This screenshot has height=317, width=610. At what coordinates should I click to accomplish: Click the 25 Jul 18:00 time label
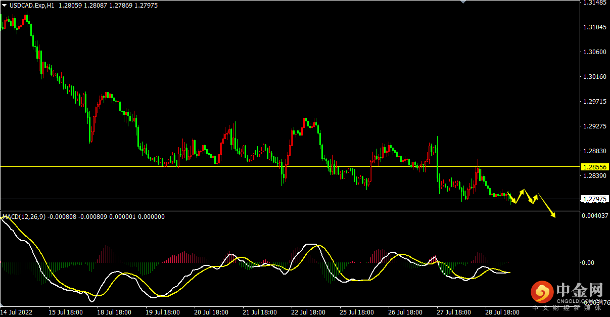[x=357, y=312]
